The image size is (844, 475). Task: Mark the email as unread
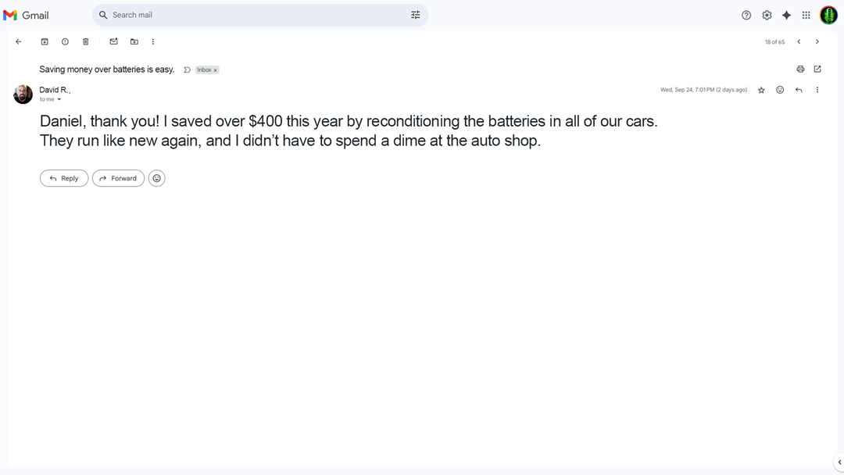click(x=113, y=41)
